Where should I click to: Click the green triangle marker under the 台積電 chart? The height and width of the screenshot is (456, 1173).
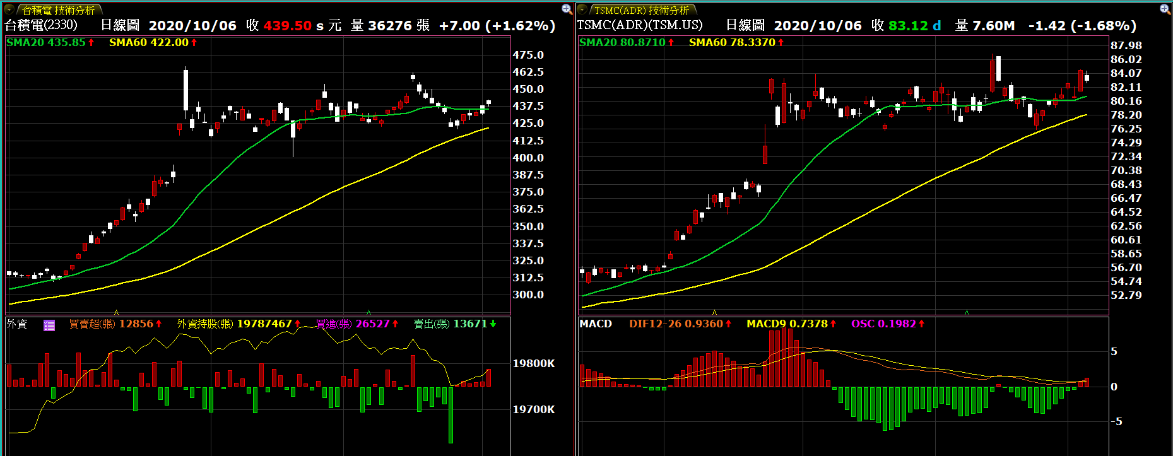[368, 312]
